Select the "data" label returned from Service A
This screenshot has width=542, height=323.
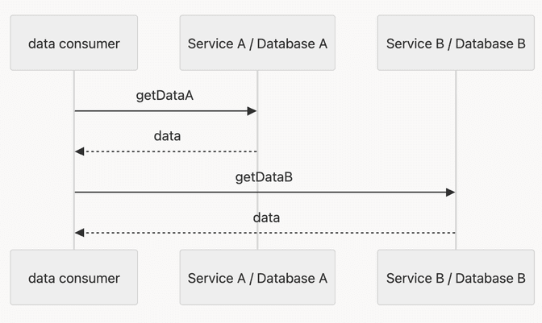(167, 136)
